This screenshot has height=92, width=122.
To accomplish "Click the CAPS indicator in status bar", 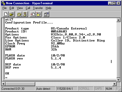I will (99, 89).
